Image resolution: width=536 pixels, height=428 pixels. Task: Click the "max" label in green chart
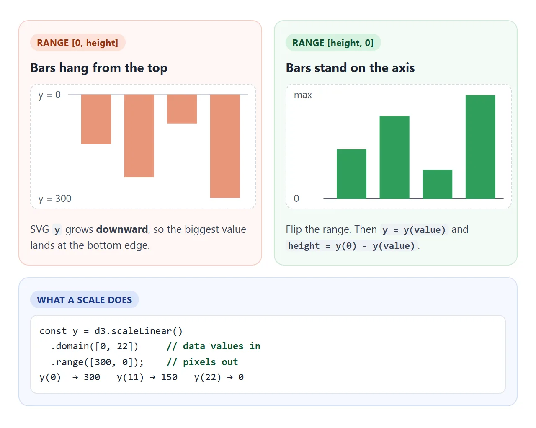(303, 95)
